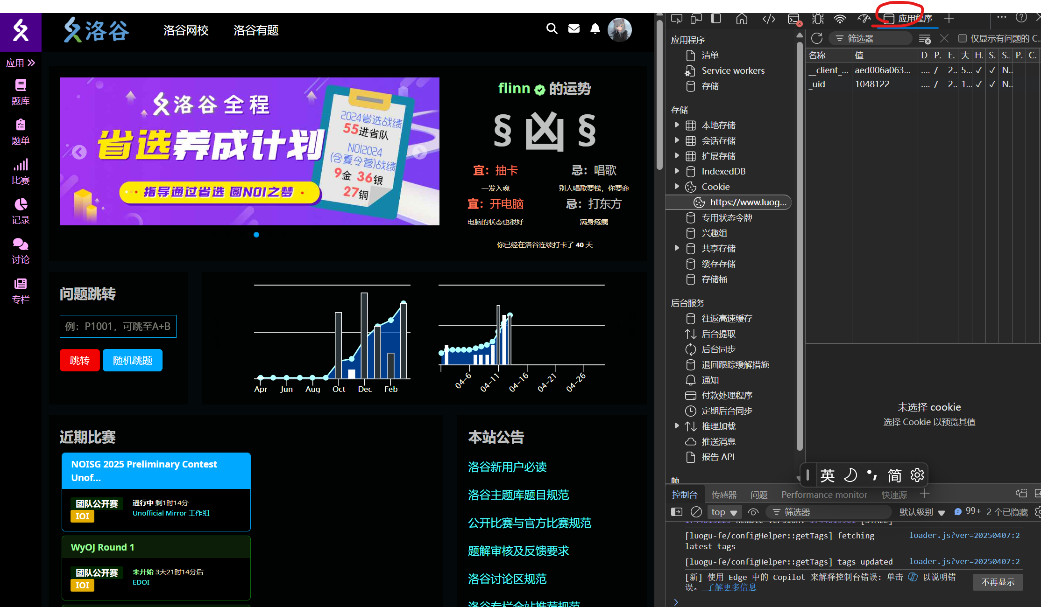Check 仅显示有问题的 Cookie checkbox
1041x607 pixels.
[963, 38]
